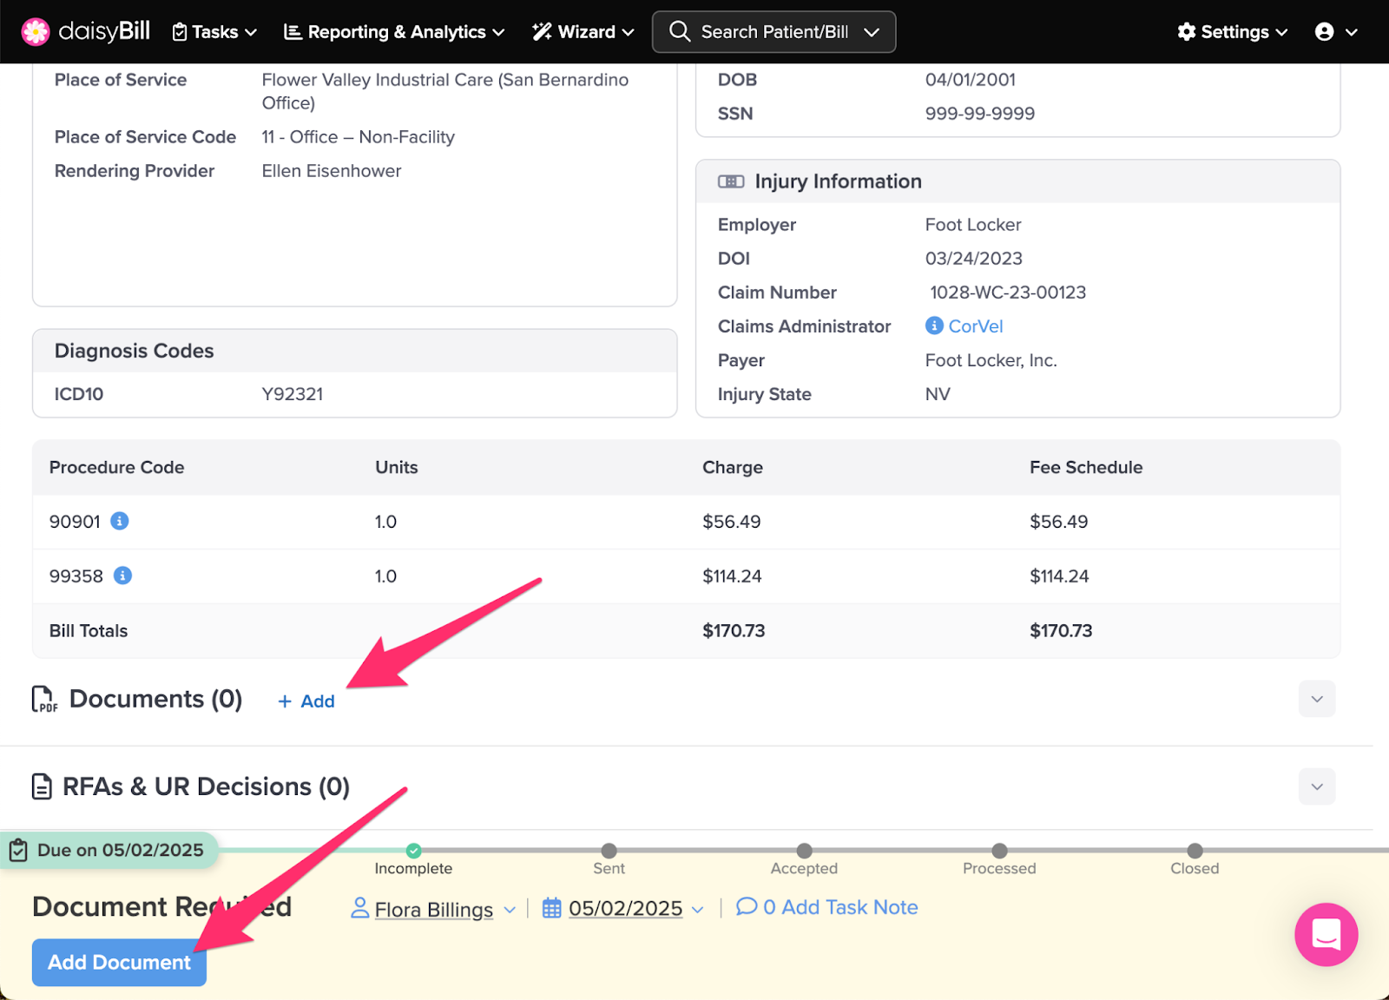Select the Sent status marker

609,851
